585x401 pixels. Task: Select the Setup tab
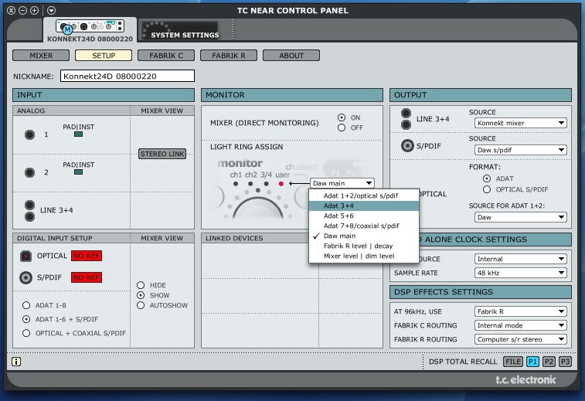click(104, 56)
